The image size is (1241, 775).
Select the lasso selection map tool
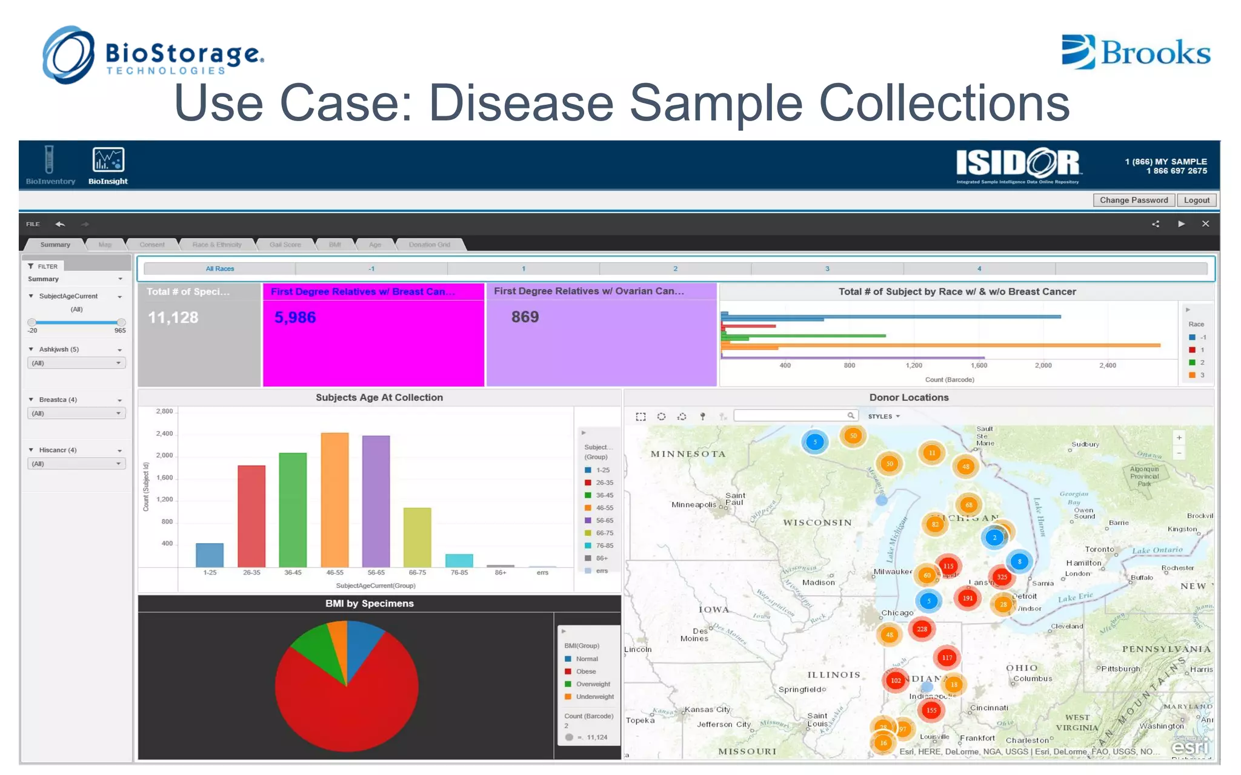point(682,417)
